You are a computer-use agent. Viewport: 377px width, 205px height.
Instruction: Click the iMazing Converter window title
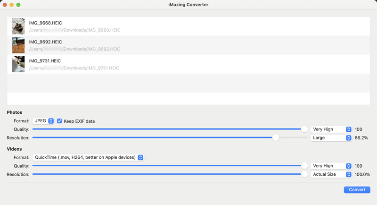click(x=188, y=5)
